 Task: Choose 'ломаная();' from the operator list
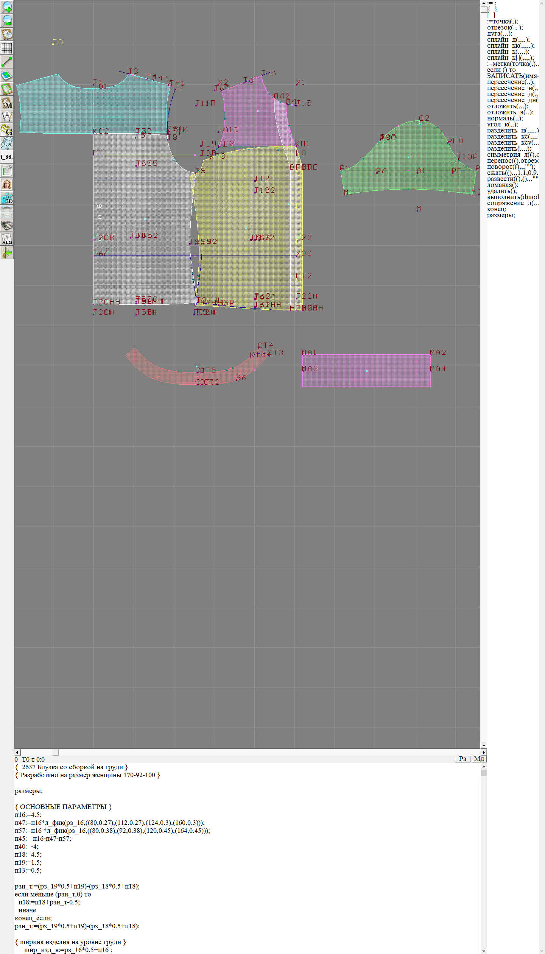tap(503, 185)
